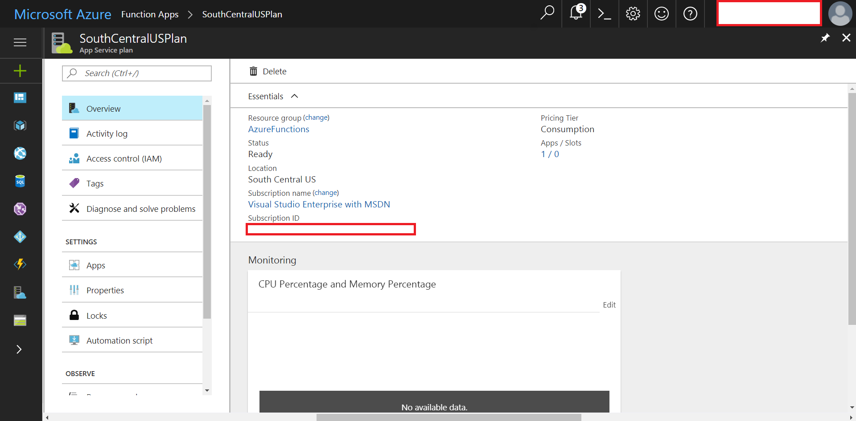
Task: Click the green plus New resource icon
Action: click(x=20, y=71)
